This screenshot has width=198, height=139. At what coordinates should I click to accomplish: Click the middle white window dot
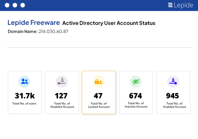pyautogui.click(x=15, y=5)
